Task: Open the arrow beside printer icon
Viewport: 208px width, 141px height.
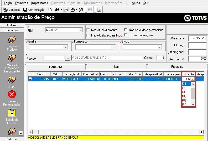Action: 77,10
